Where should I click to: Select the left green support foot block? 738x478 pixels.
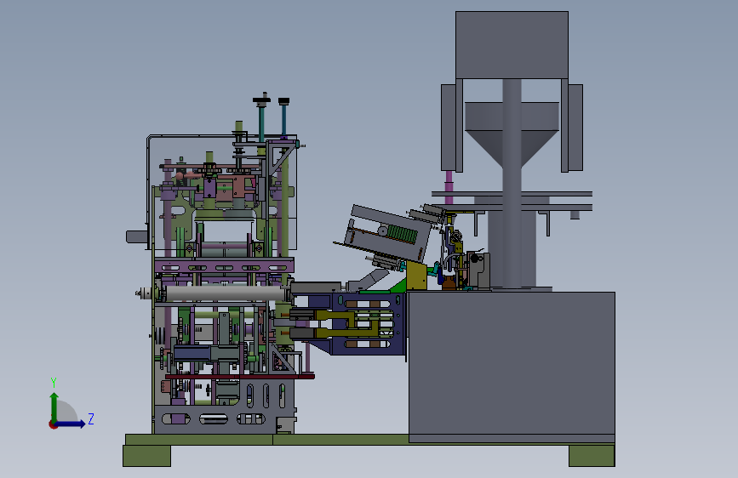147,455
